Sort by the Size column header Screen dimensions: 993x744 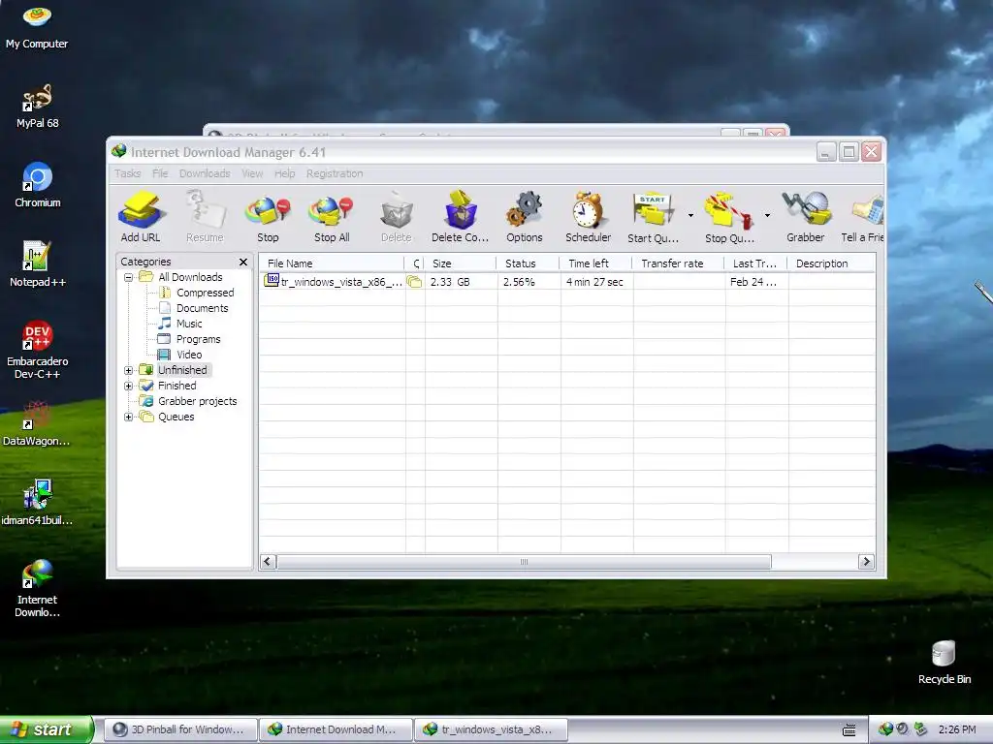pos(461,263)
